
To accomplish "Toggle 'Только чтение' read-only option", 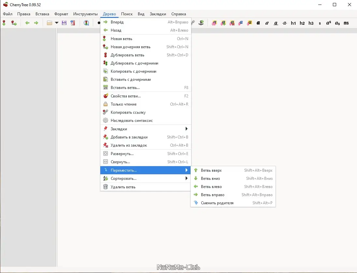I will pyautogui.click(x=146, y=104).
